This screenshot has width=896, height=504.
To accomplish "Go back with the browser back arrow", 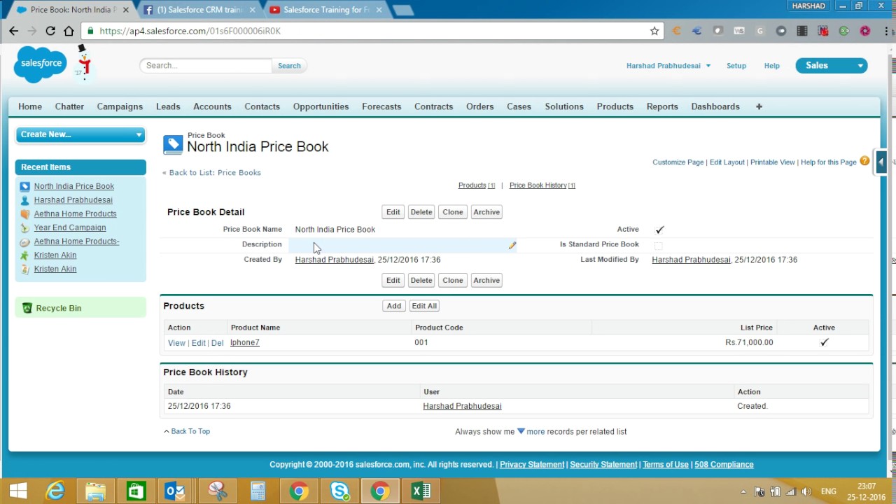I will [14, 31].
